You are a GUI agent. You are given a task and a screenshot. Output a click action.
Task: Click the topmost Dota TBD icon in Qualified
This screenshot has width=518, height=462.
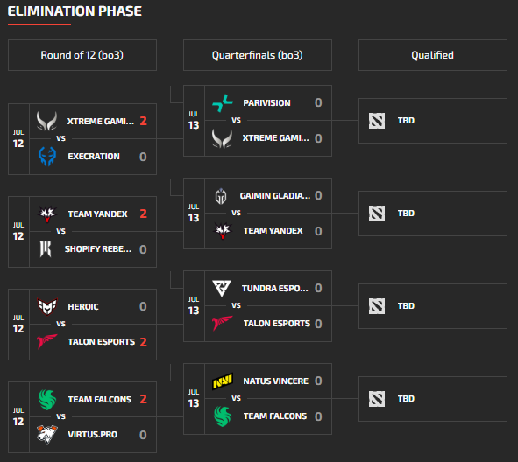377,121
